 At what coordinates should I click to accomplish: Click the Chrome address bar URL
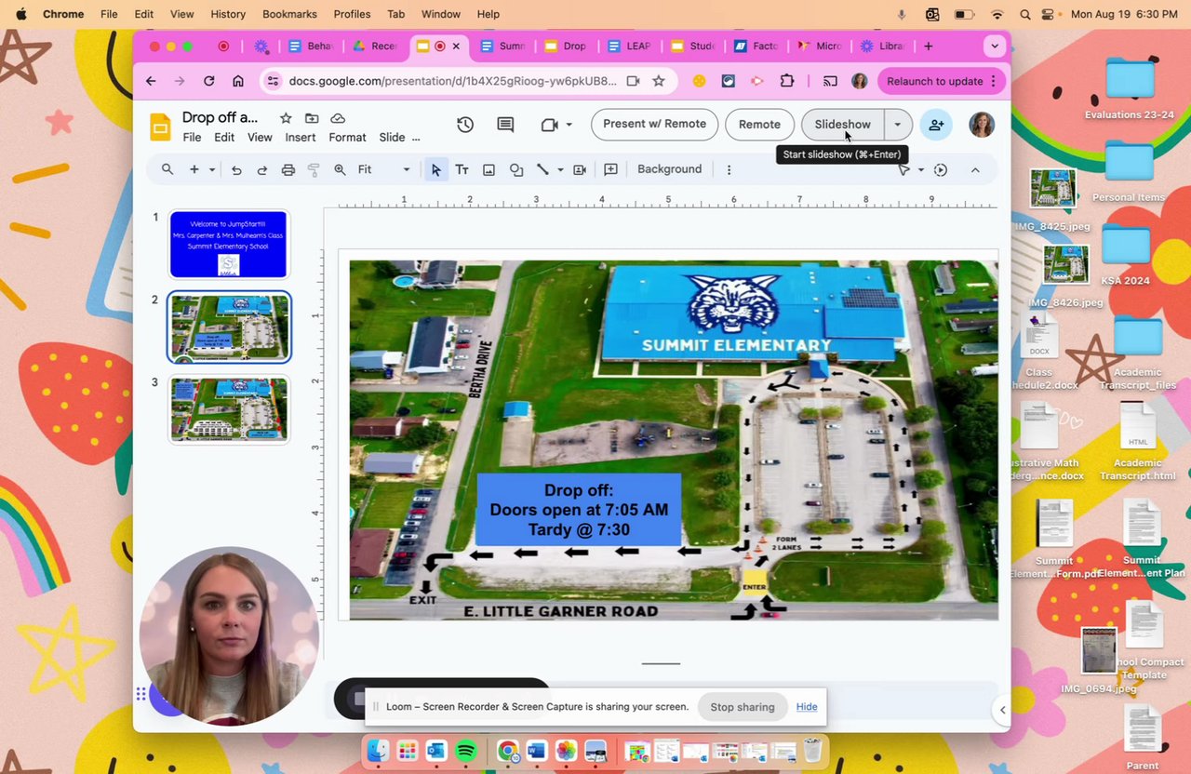(x=452, y=81)
